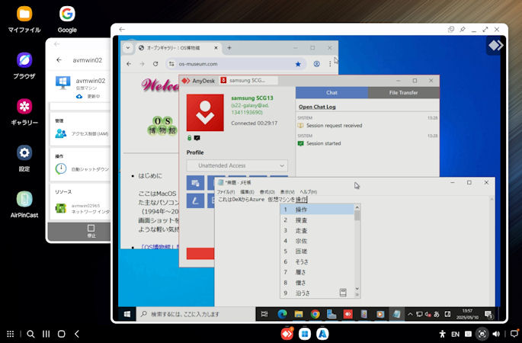Click the DeX taskbar search icon

(x=30, y=334)
